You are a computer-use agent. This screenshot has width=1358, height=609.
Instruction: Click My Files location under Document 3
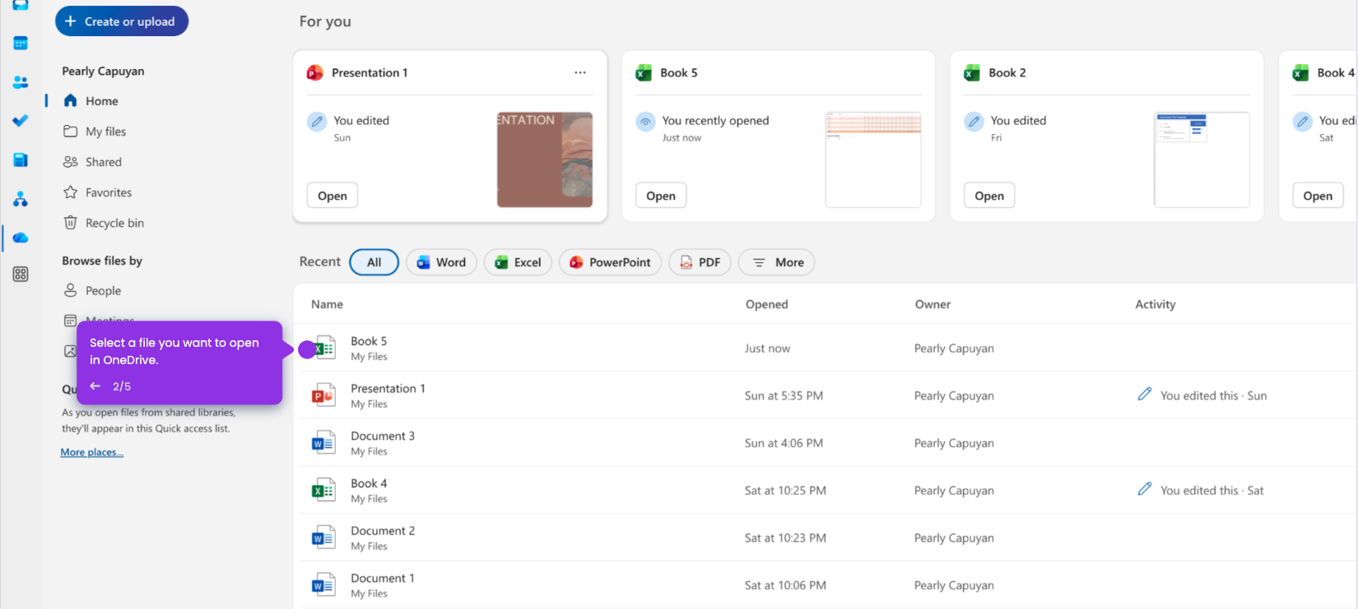click(x=369, y=451)
